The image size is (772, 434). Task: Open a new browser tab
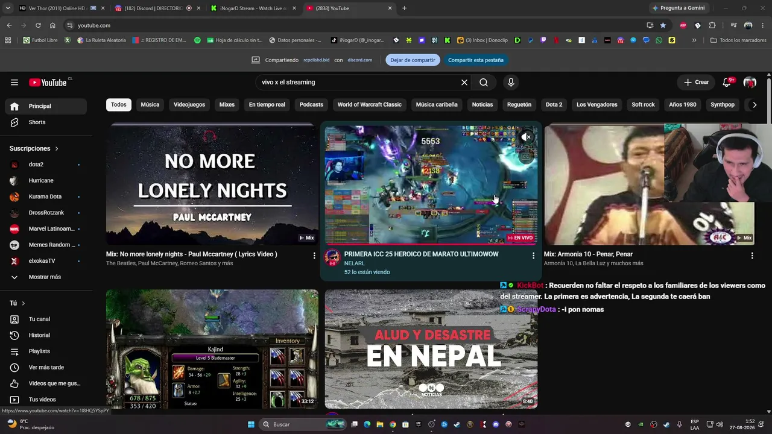[404, 8]
